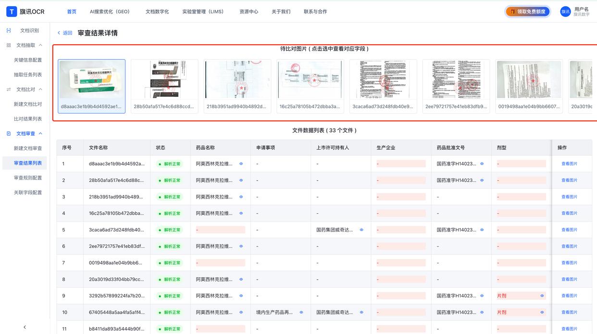Screen dimensions: 597x334
Task: View 剂型 eye icon in row 9
Action: 542,295
